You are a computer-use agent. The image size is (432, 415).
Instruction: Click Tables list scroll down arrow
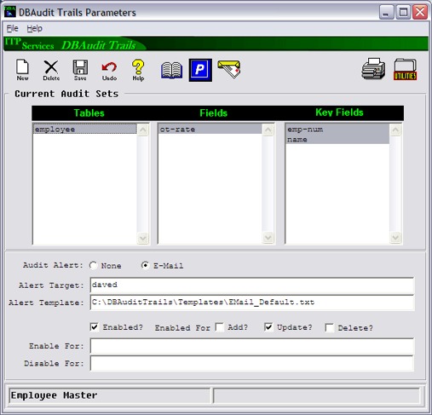143,238
